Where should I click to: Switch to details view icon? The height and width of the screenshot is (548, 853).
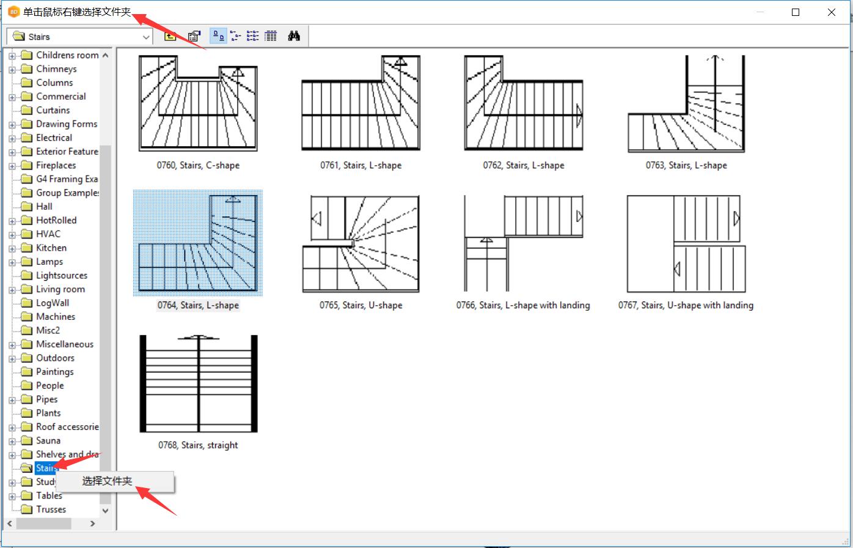[x=271, y=36]
